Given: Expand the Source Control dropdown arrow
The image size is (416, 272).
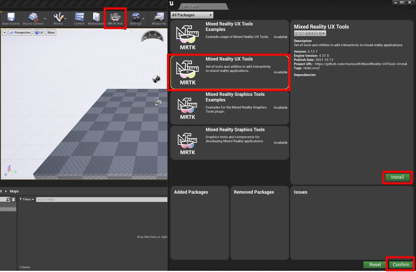Looking at the screenshot, I should tap(45, 19).
